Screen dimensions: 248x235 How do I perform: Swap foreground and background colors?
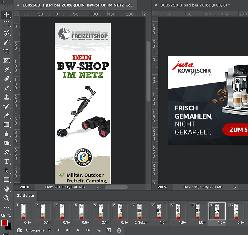pos(9,215)
